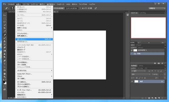The height and width of the screenshot is (102, 169).
Task: Select the Crop tool
Action: (4, 28)
